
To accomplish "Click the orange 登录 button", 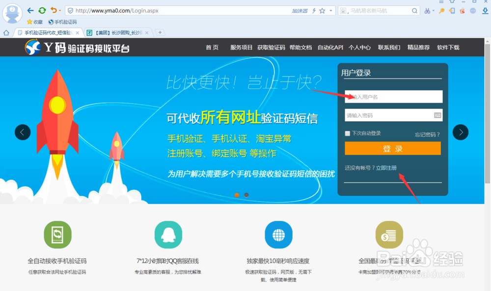I will point(393,148).
